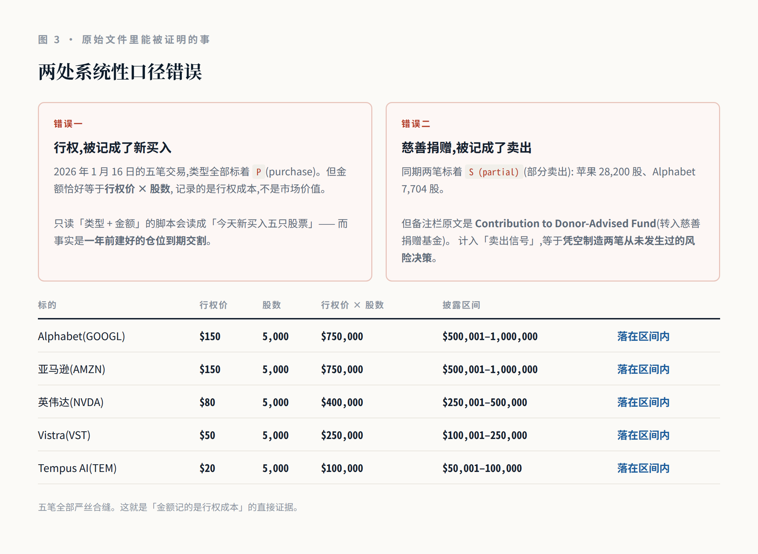Select the 亚马逊(AMZN) row name
Viewport: 758px width, 554px height.
pos(72,369)
